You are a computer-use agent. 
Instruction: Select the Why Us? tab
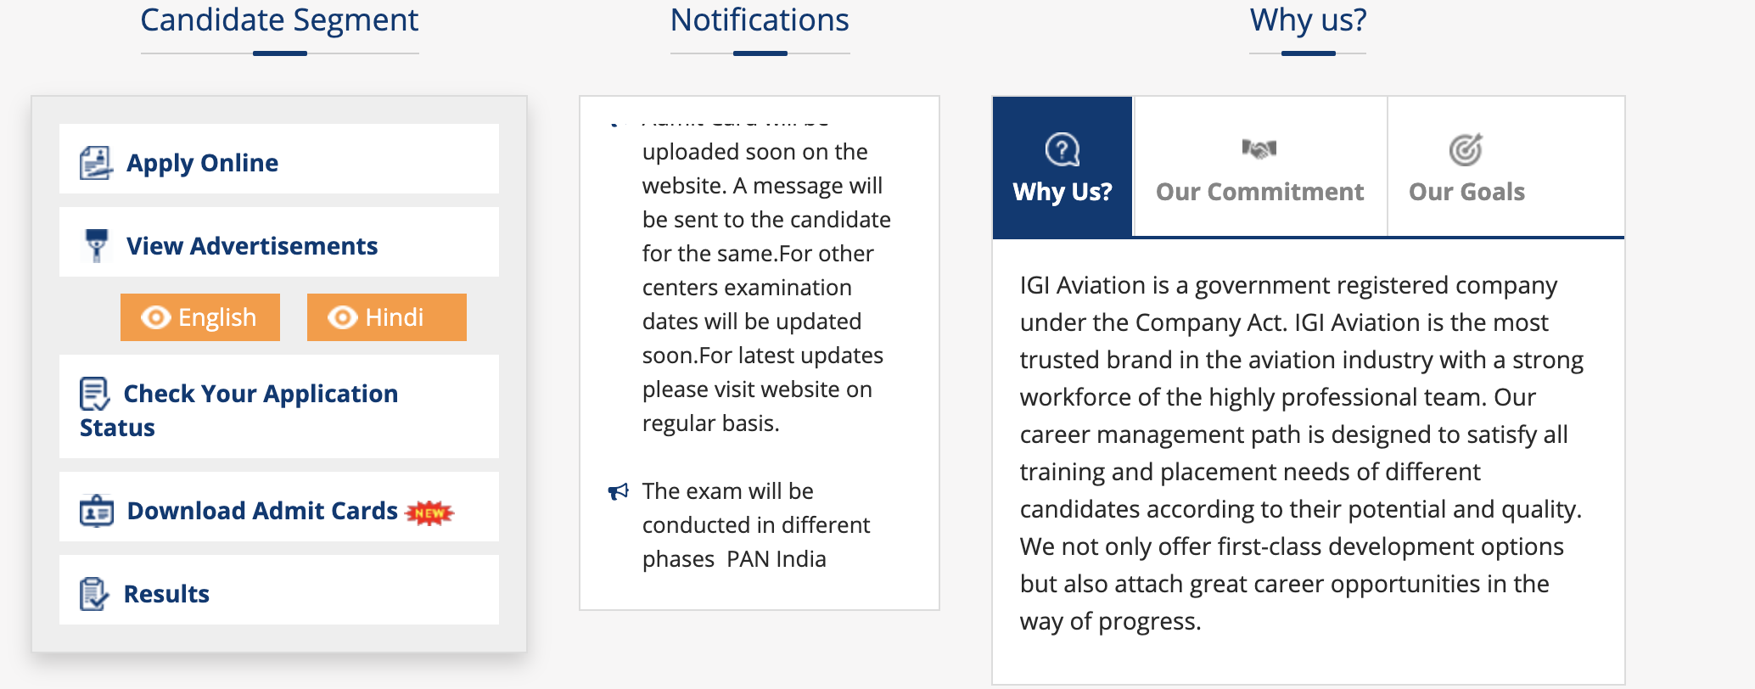tap(1062, 168)
